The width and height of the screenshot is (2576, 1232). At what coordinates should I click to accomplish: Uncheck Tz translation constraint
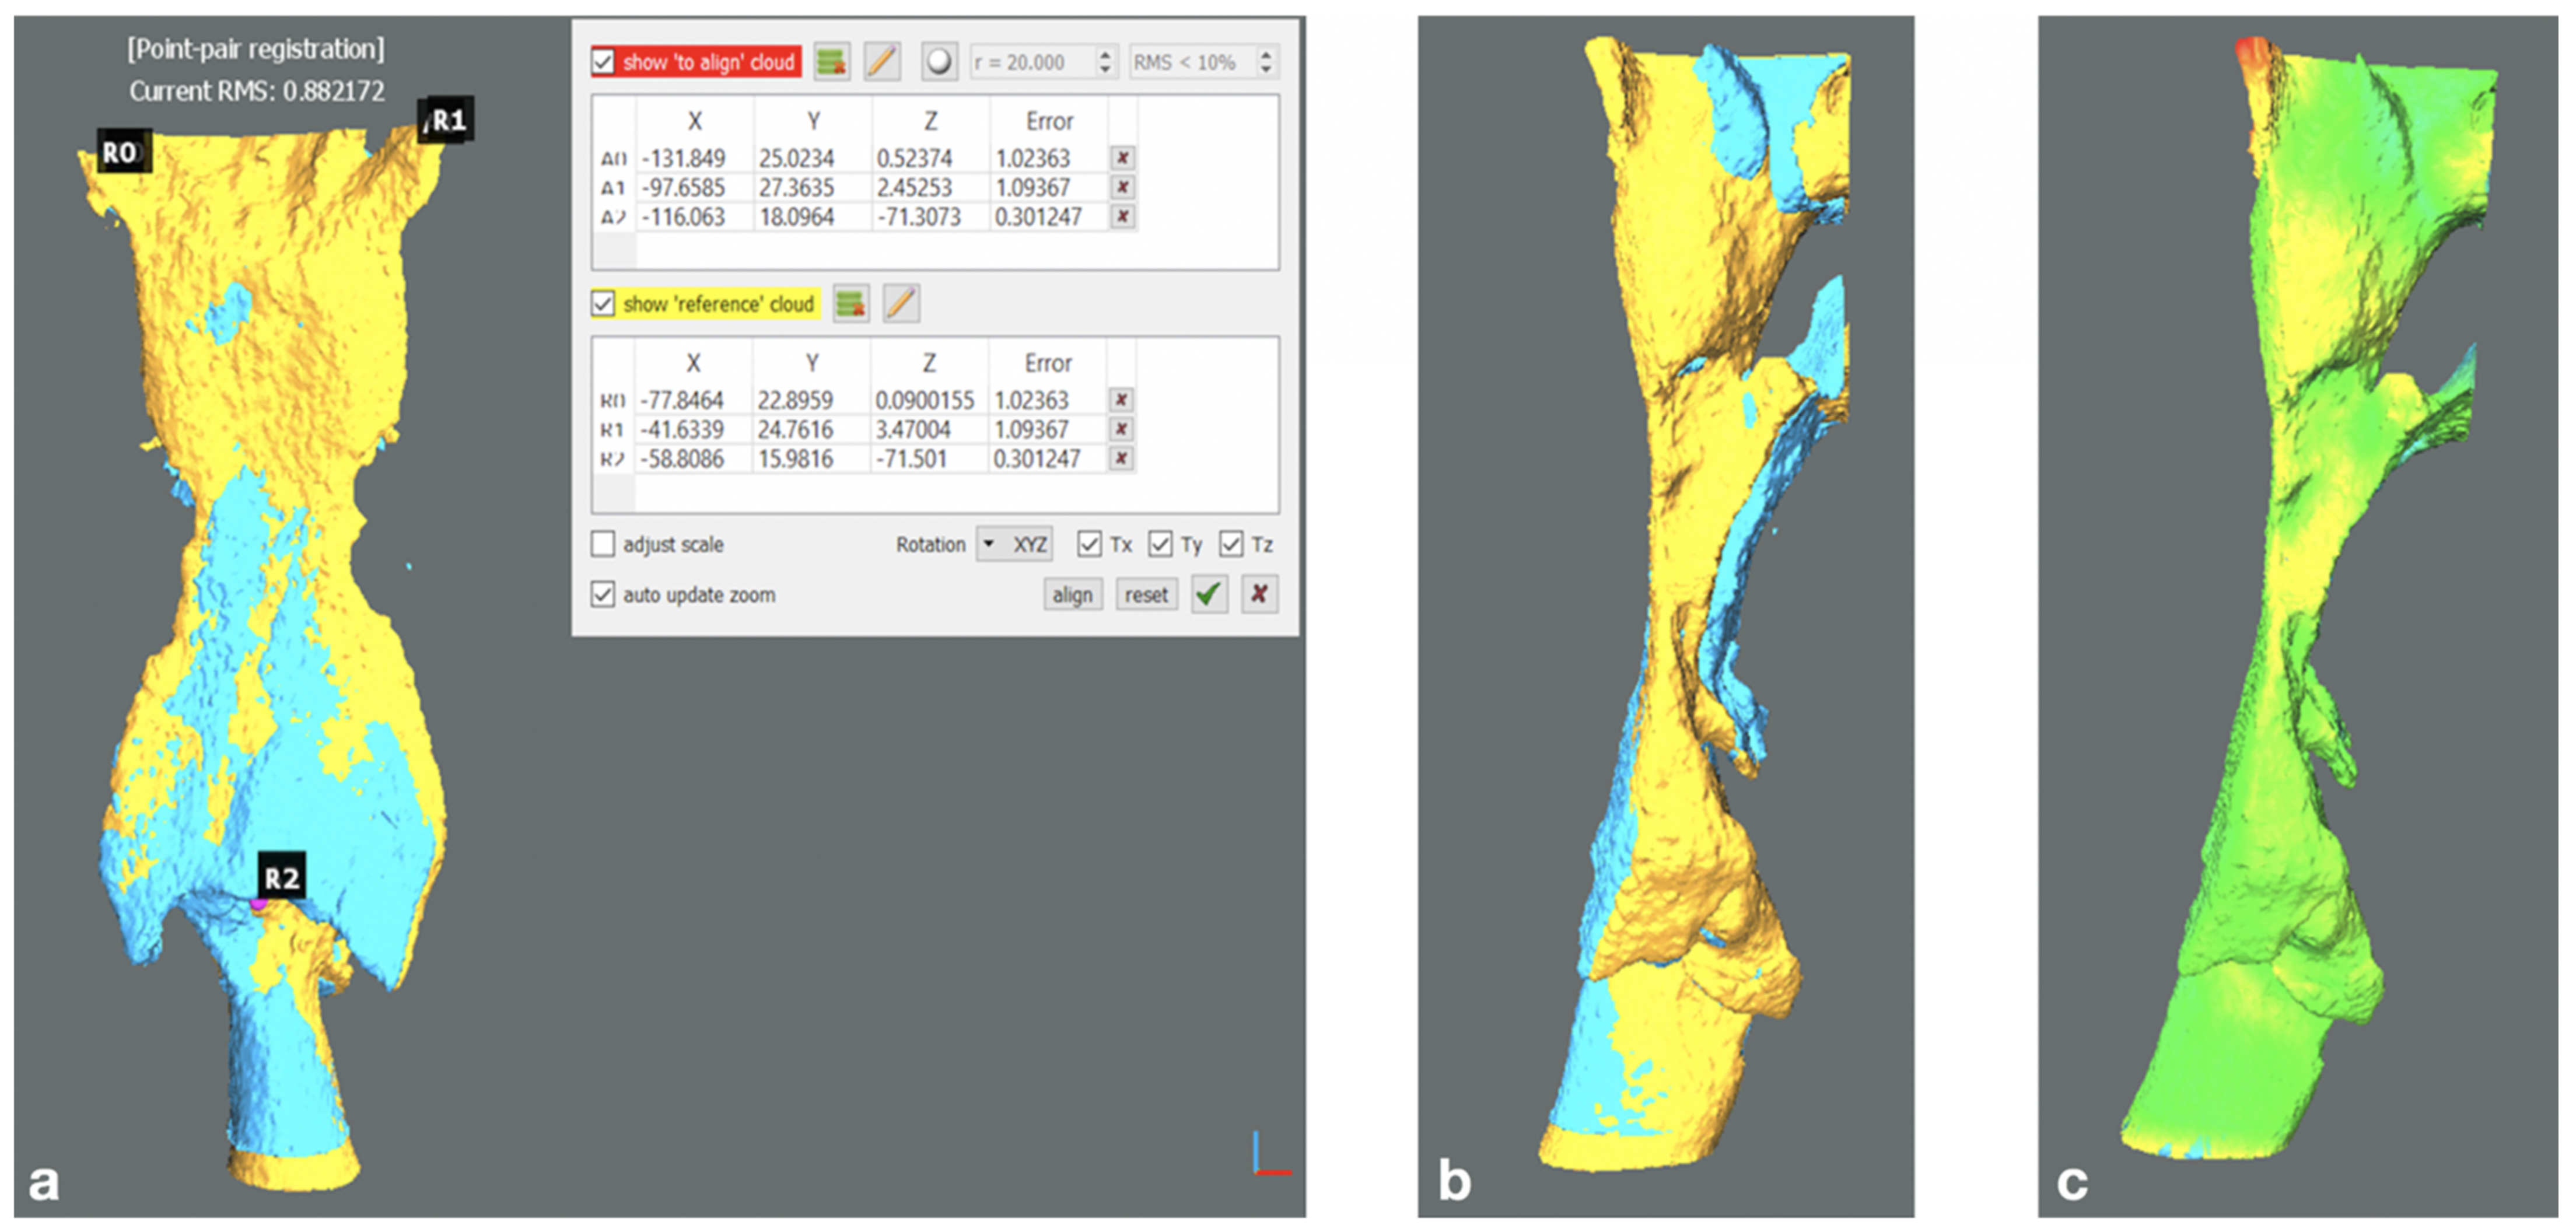point(1231,545)
